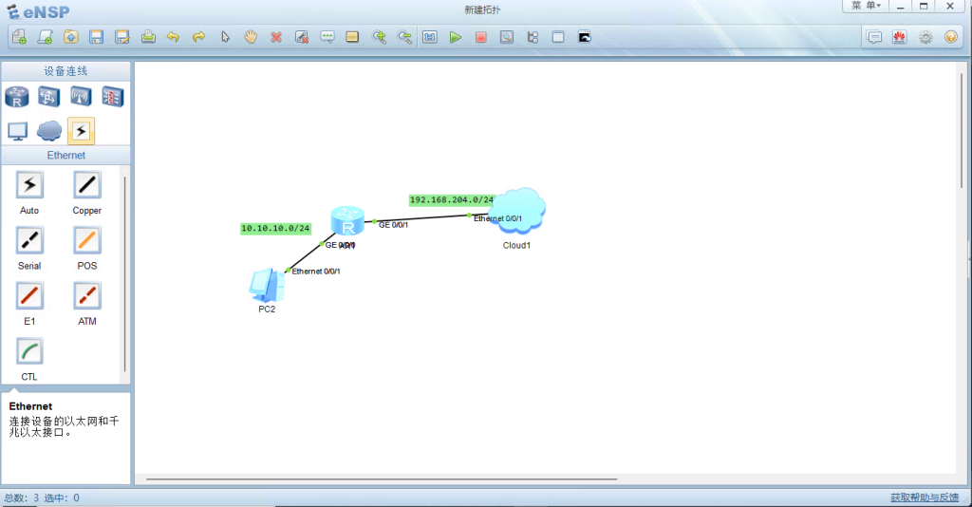Click the zoom in magnifier icon

click(379, 37)
